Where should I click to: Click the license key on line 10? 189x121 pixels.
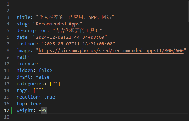point(26,64)
